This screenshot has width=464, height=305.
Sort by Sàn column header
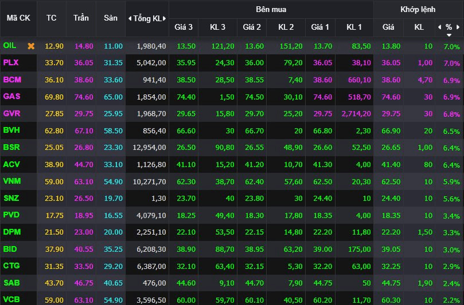110,18
